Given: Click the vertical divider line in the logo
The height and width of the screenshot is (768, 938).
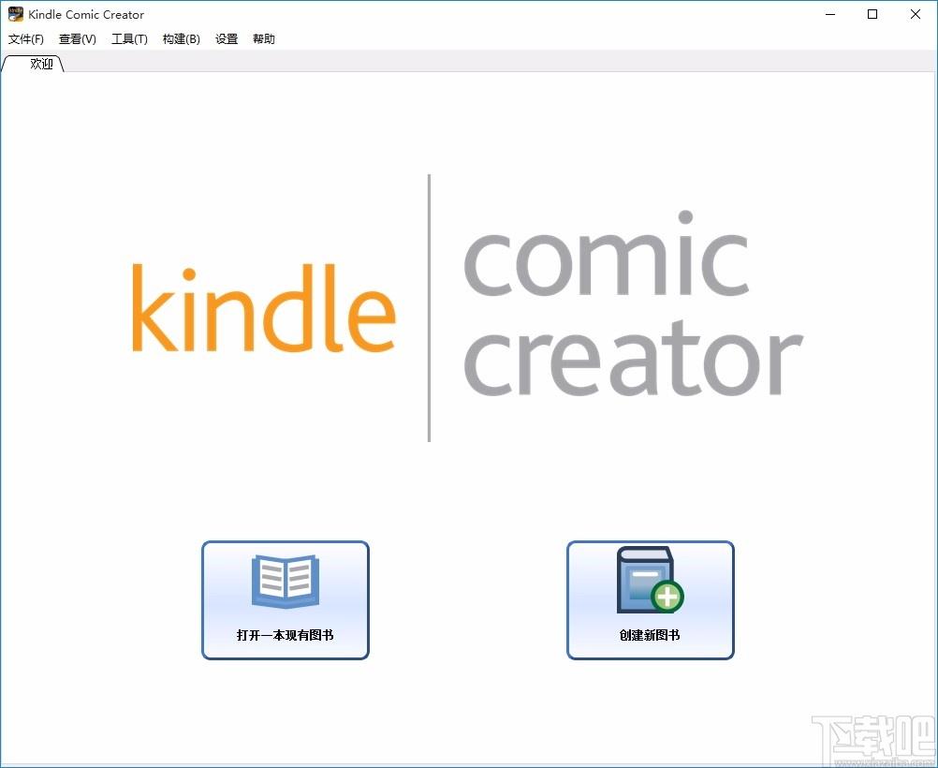Looking at the screenshot, I should pyautogui.click(x=430, y=307).
